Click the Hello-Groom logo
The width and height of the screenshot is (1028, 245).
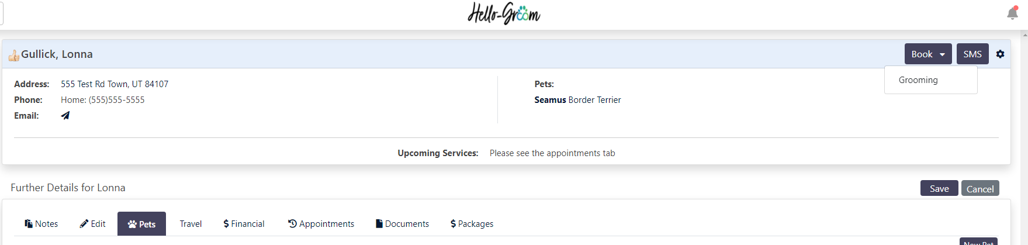click(x=504, y=13)
